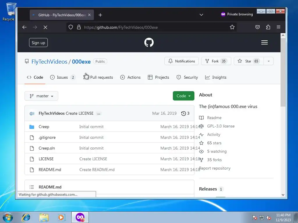
Task: Click the file icon beside LICENSE
Action: (x=32, y=159)
